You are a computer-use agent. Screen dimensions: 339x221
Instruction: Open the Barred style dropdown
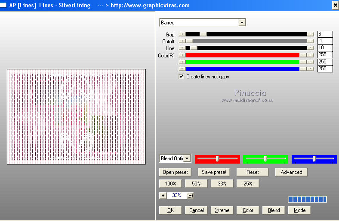[242, 22]
